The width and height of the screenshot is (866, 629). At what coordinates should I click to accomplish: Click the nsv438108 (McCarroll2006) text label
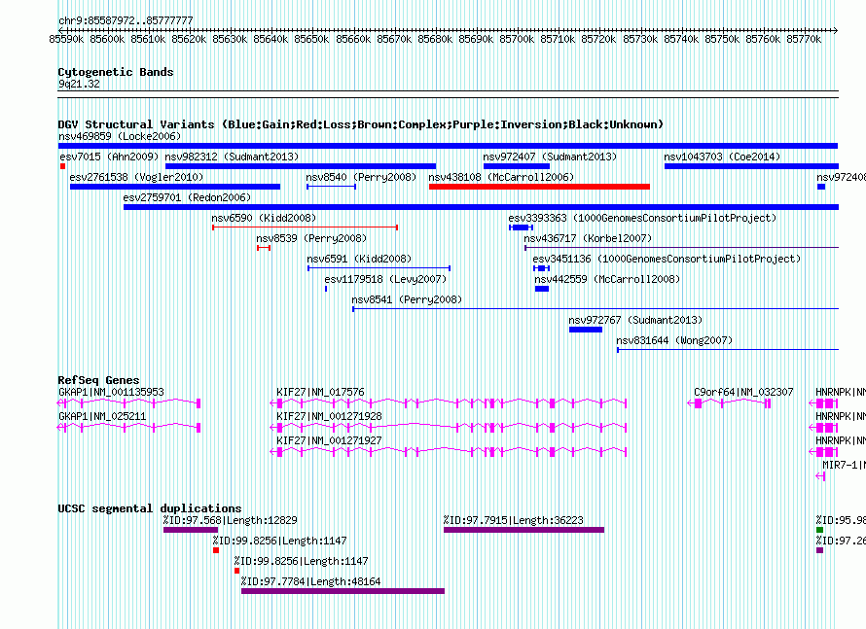click(x=501, y=177)
